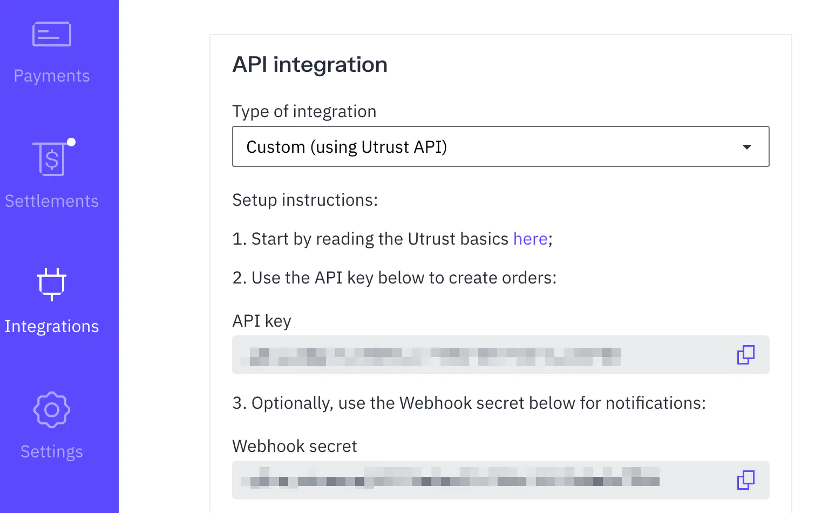
Task: Click the Payments card icon
Action: tap(52, 34)
